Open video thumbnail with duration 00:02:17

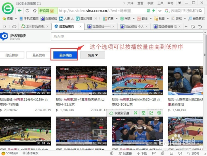pos(137,81)
